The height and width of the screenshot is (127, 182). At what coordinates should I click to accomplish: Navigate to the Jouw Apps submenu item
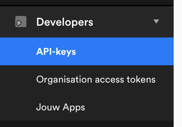tap(87, 107)
